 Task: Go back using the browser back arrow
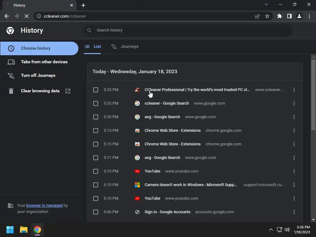[x=7, y=16]
